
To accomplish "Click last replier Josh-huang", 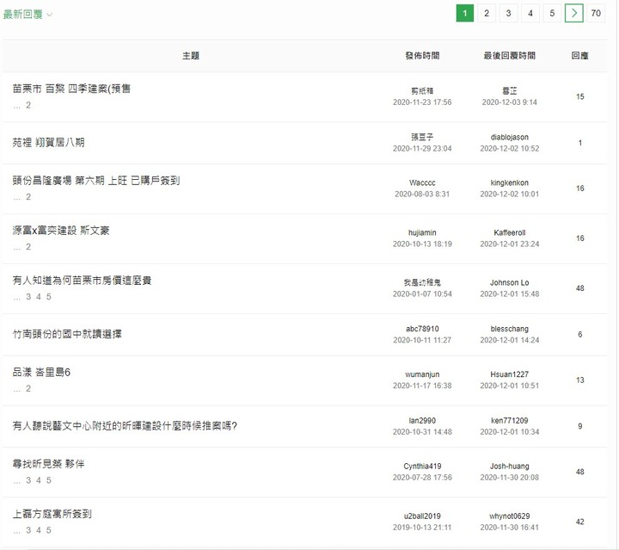I will [x=509, y=467].
